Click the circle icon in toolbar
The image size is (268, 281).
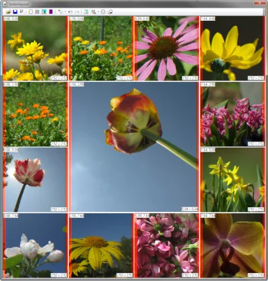click(x=103, y=11)
